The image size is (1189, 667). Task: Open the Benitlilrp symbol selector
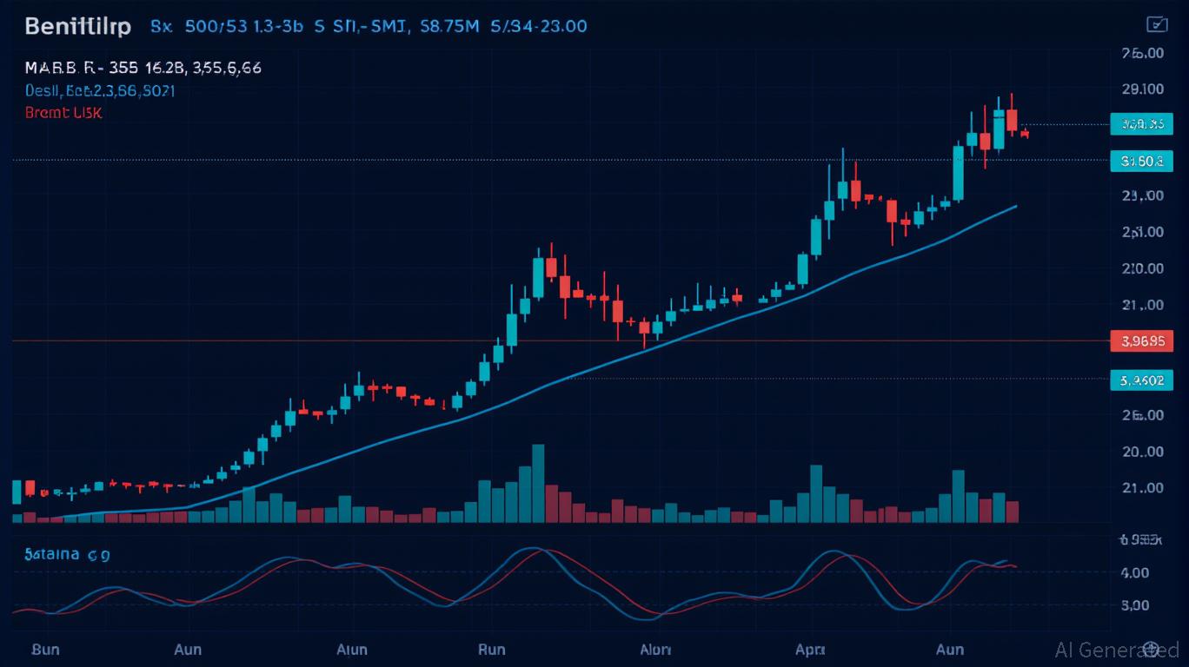(x=78, y=26)
